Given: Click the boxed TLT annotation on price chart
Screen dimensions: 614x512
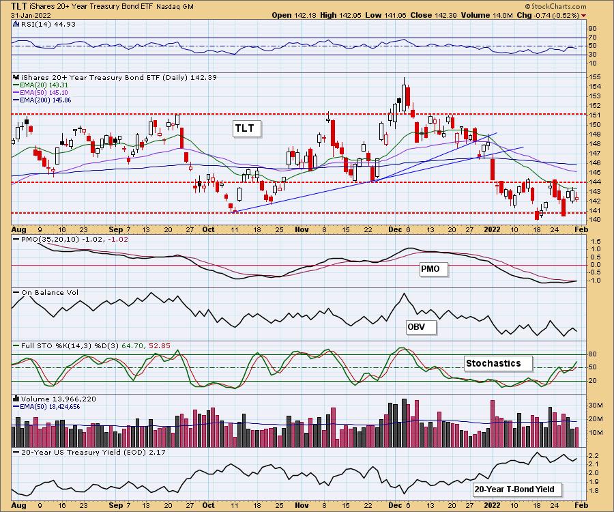Looking at the screenshot, I should coord(246,128).
